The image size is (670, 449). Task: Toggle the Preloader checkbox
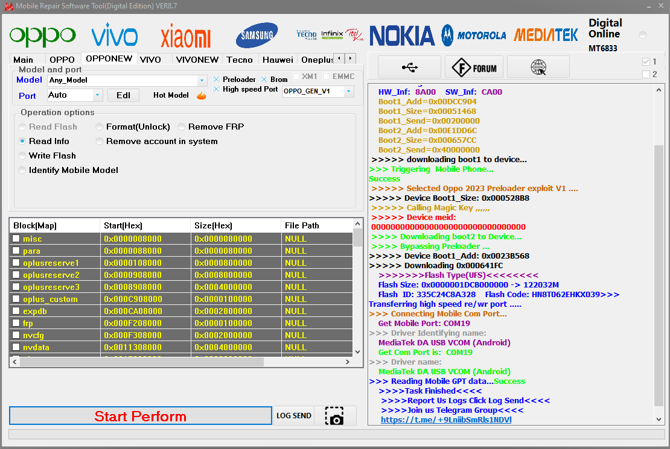[x=216, y=80]
